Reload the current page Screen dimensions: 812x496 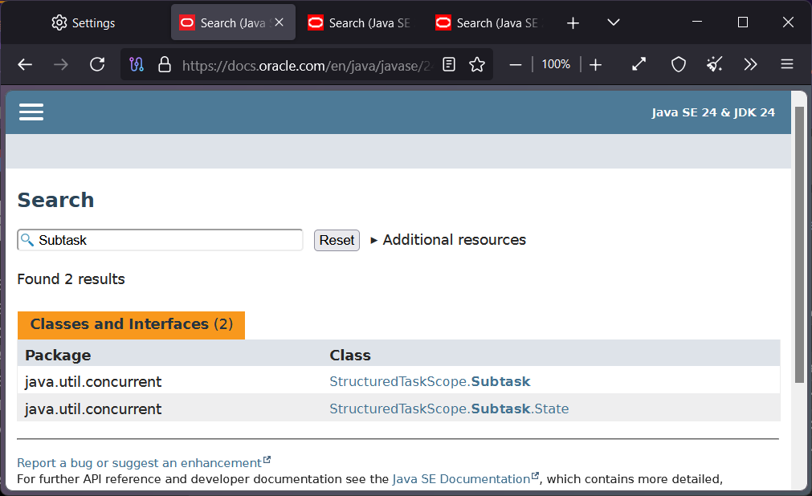point(97,64)
